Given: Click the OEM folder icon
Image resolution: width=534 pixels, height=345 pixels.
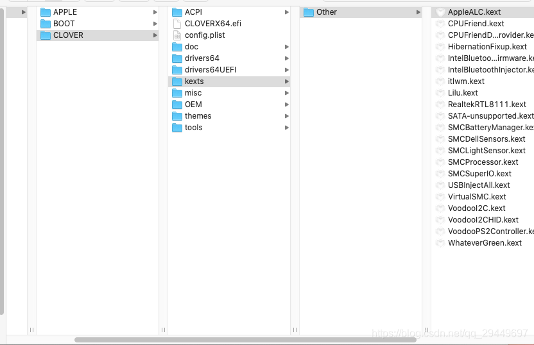Looking at the screenshot, I should [177, 105].
